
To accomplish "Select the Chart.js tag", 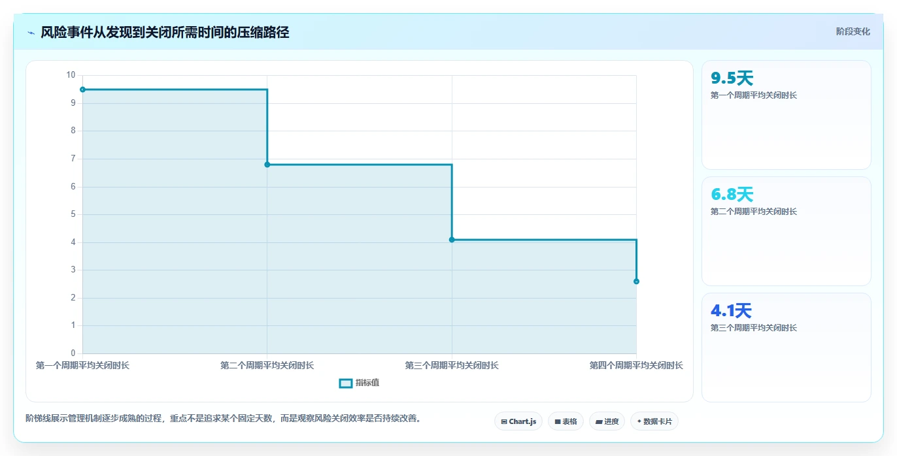I will coord(518,421).
